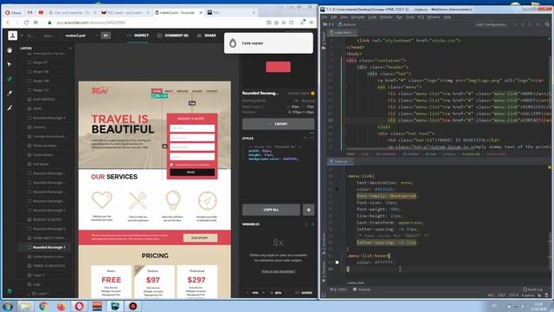Image resolution: width=554 pixels, height=312 pixels.
Task: Select the green measure tool in Avocode
Action: (x=10, y=79)
